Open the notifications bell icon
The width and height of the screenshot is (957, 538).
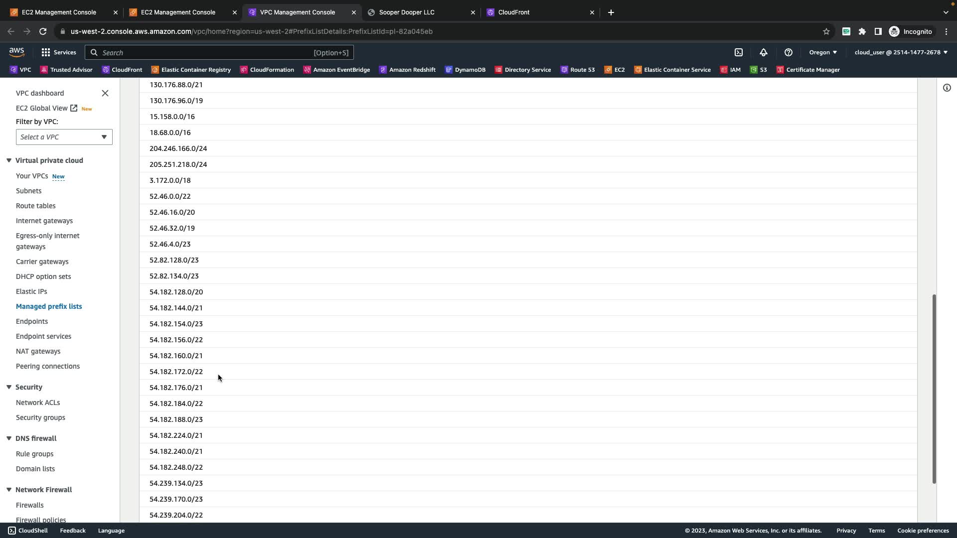tap(764, 52)
